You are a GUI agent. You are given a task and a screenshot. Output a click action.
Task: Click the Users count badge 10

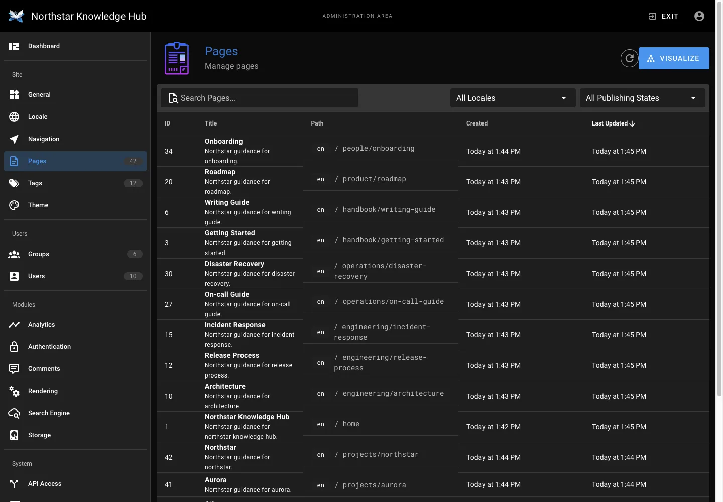tap(133, 276)
